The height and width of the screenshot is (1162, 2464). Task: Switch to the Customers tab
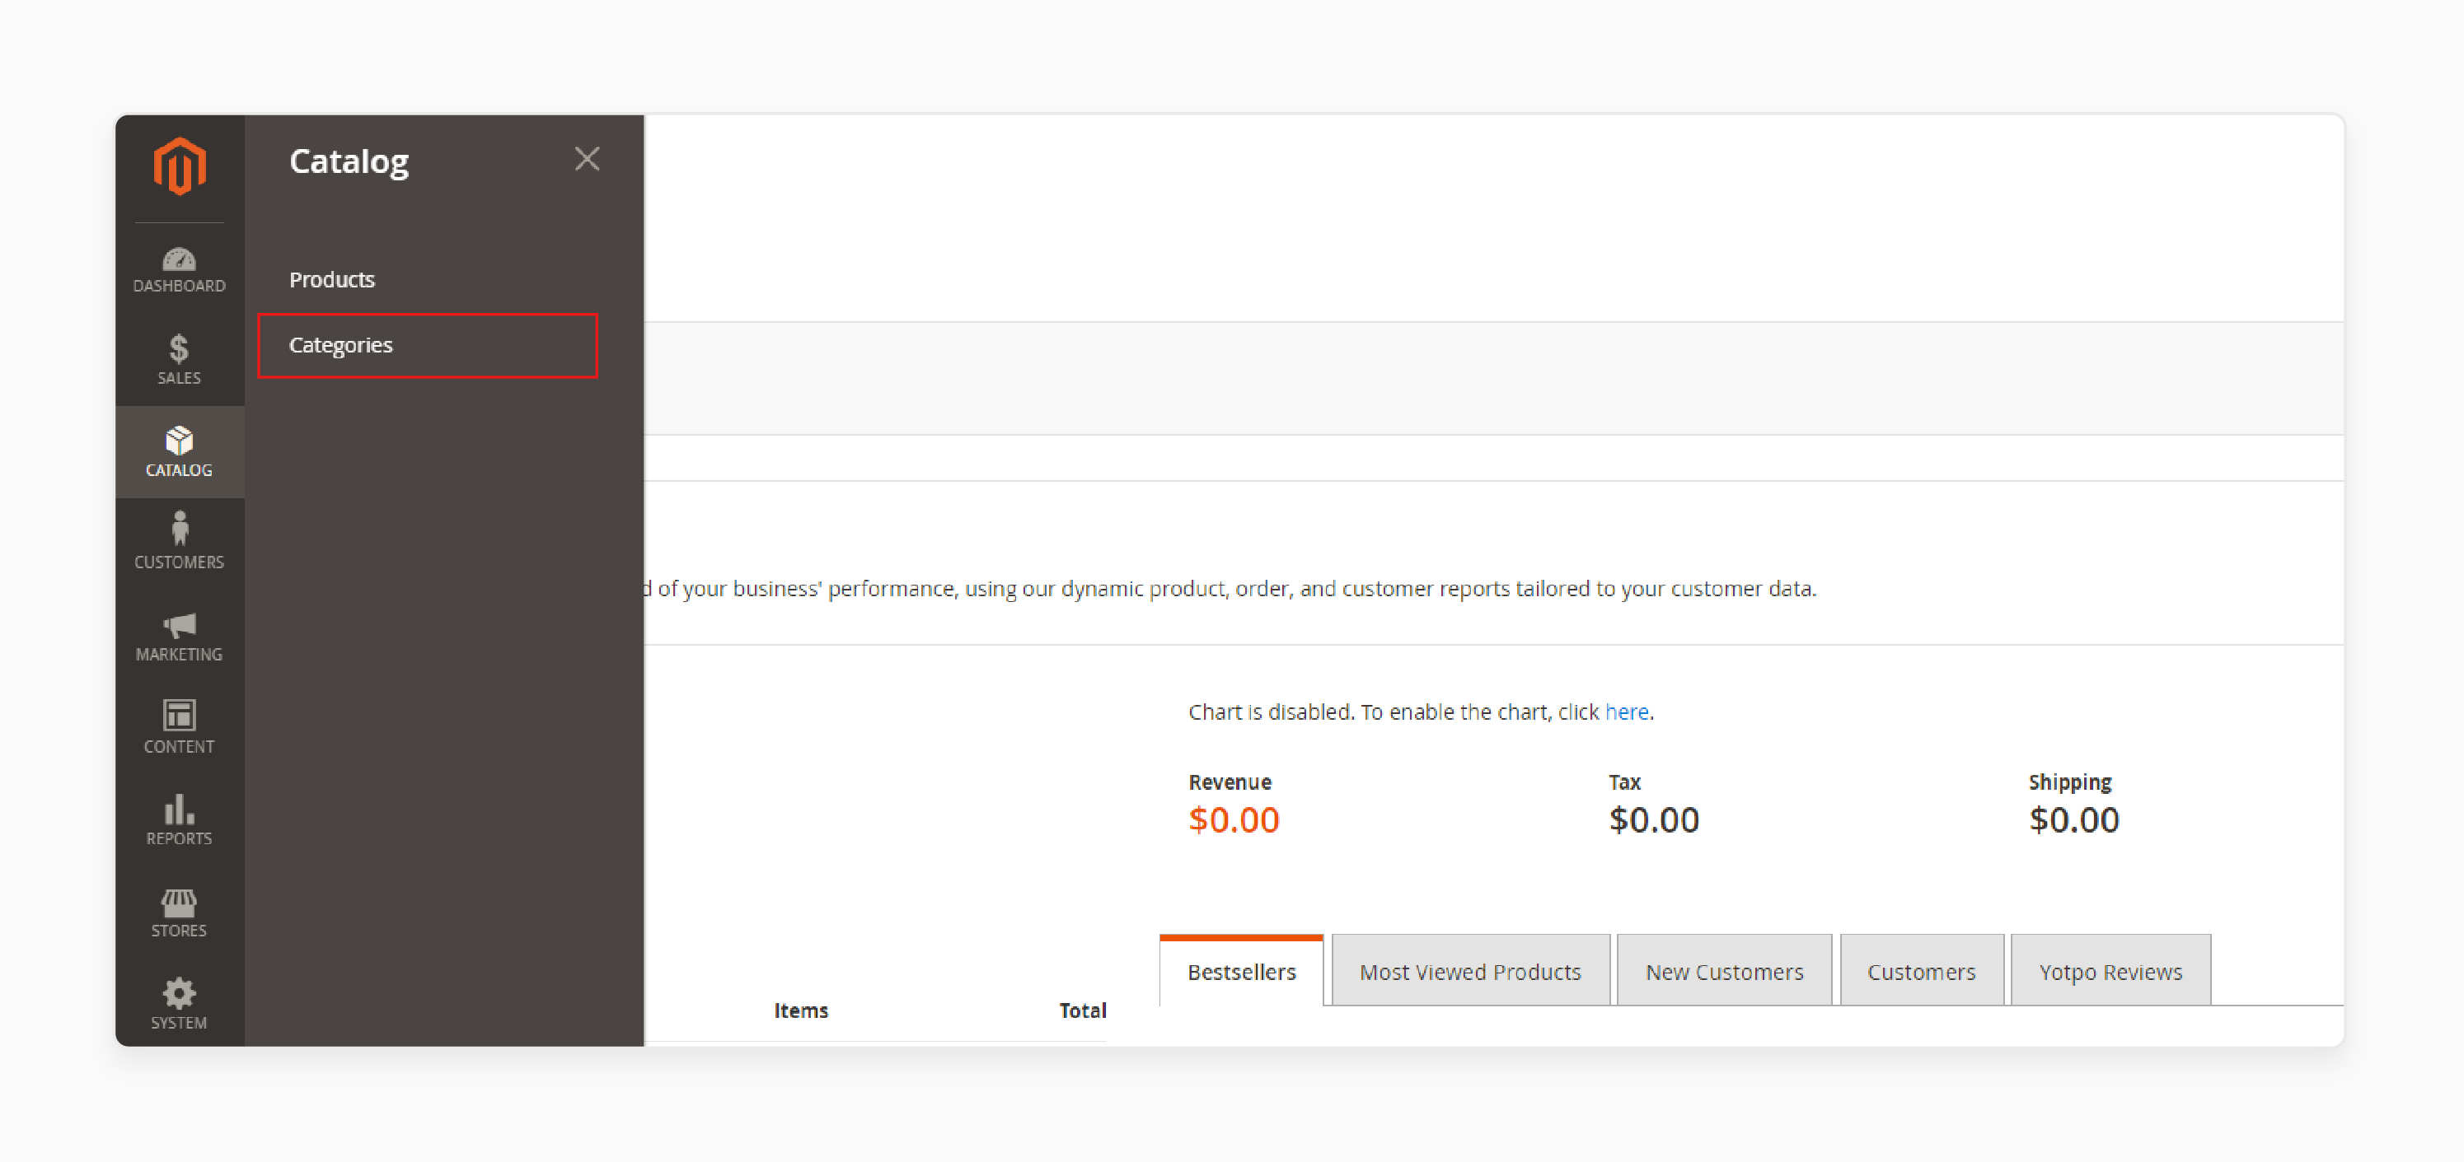[1921, 971]
